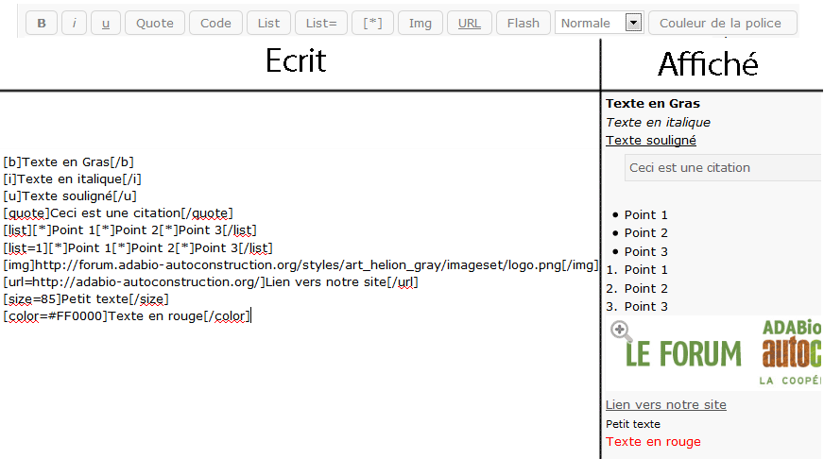Click the red Texte en rouge text

click(x=653, y=442)
